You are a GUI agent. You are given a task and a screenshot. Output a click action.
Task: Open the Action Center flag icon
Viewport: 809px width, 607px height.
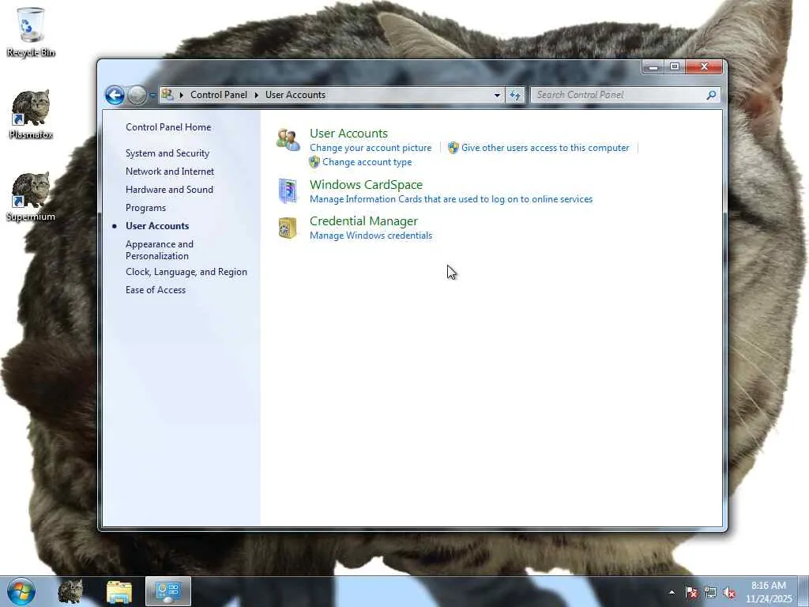coord(690,593)
